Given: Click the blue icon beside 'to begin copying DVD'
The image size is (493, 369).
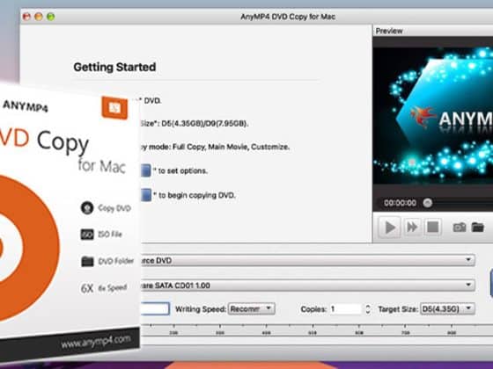Looking at the screenshot, I should tap(145, 195).
